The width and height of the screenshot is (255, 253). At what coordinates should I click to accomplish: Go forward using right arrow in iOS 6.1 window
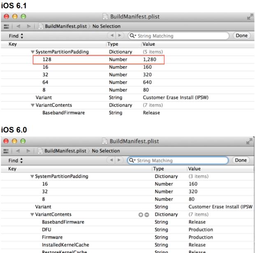tap(29, 26)
